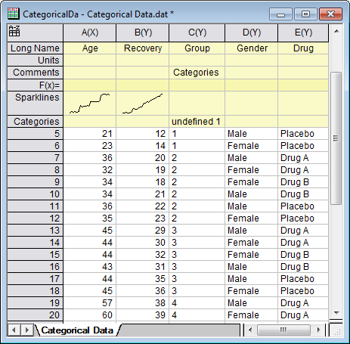
Task: Click the Age sparkline thumbnail
Action: [90, 104]
